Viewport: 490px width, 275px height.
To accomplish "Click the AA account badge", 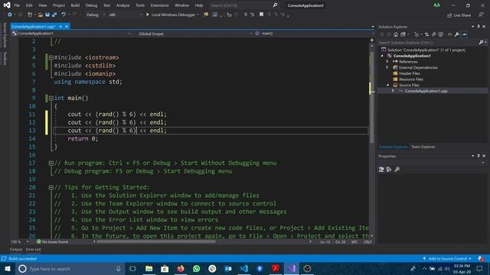I will coord(437,5).
